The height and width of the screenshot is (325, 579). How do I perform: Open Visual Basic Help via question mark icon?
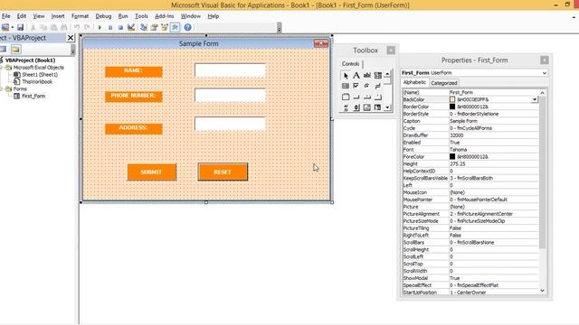(x=187, y=27)
